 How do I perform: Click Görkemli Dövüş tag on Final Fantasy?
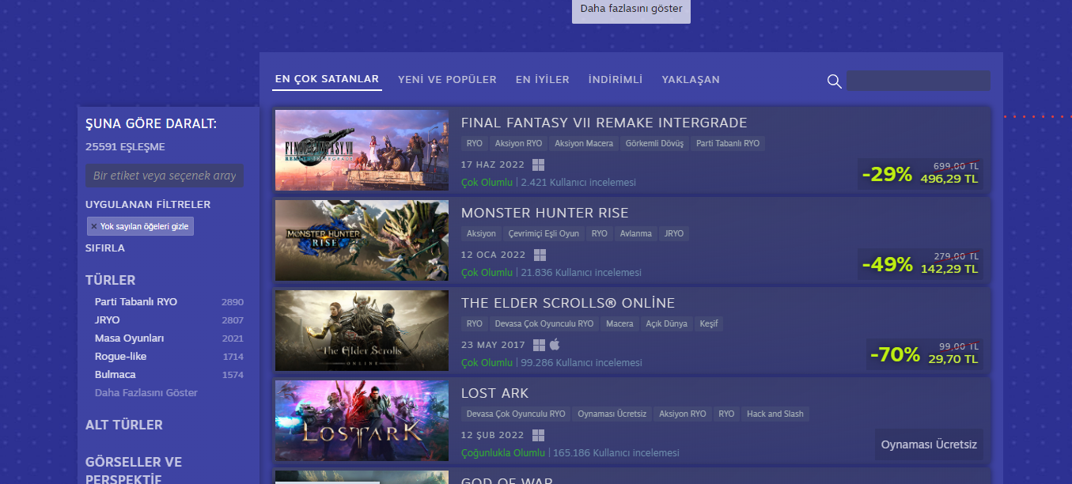pyautogui.click(x=653, y=144)
